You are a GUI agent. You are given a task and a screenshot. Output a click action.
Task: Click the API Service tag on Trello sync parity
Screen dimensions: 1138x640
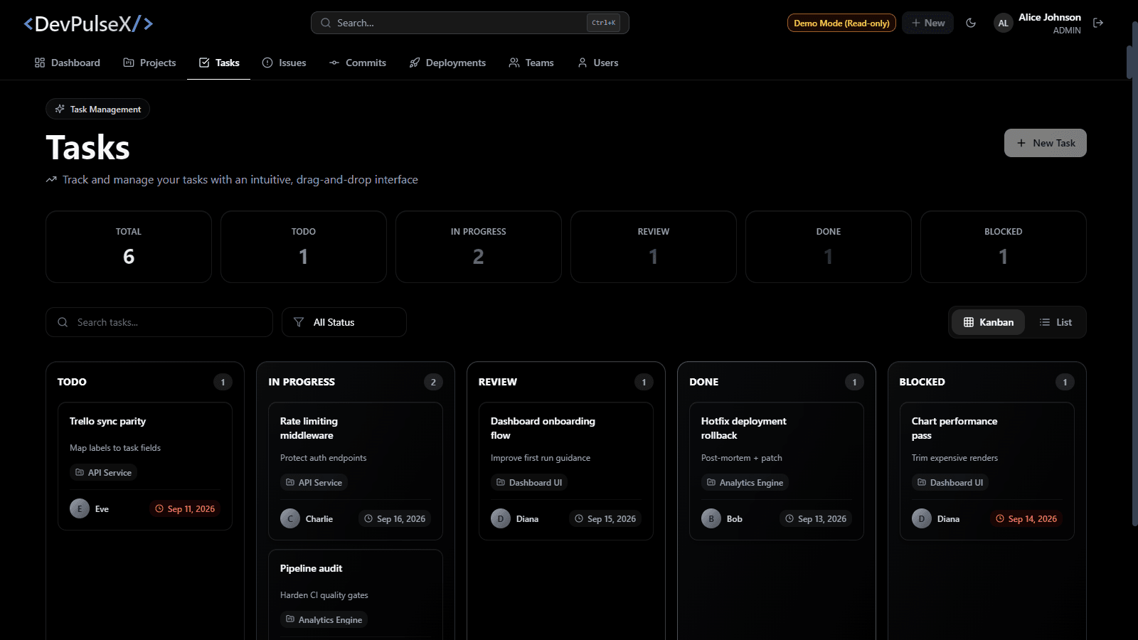click(x=104, y=472)
